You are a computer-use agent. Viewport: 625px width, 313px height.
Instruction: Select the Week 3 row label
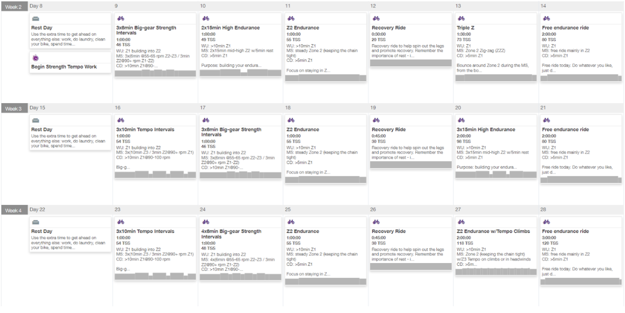click(13, 108)
